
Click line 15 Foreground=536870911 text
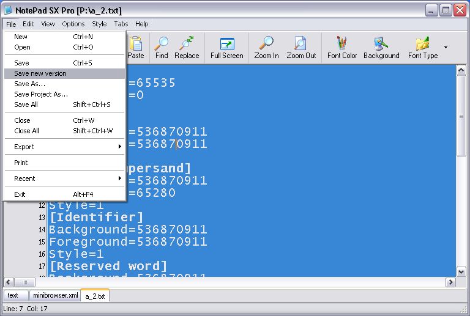[128, 242]
